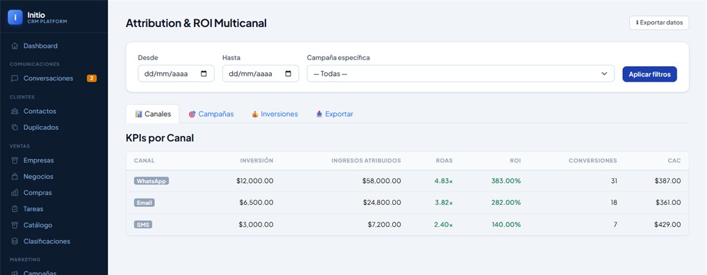Click the $429.00 CAC value

[668, 224]
